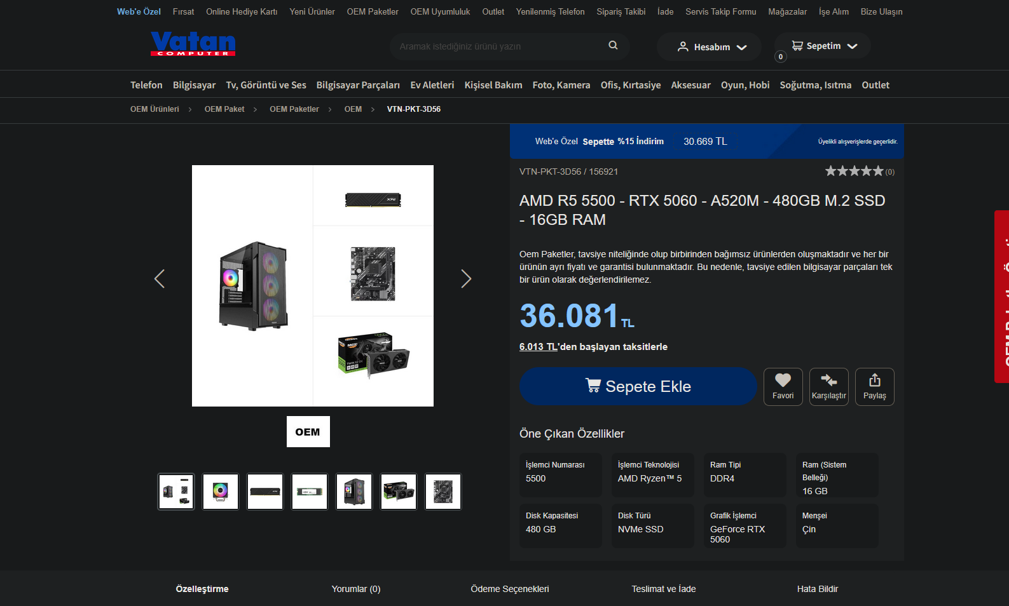
Task: Open OEM Paketler top link
Action: click(x=373, y=11)
